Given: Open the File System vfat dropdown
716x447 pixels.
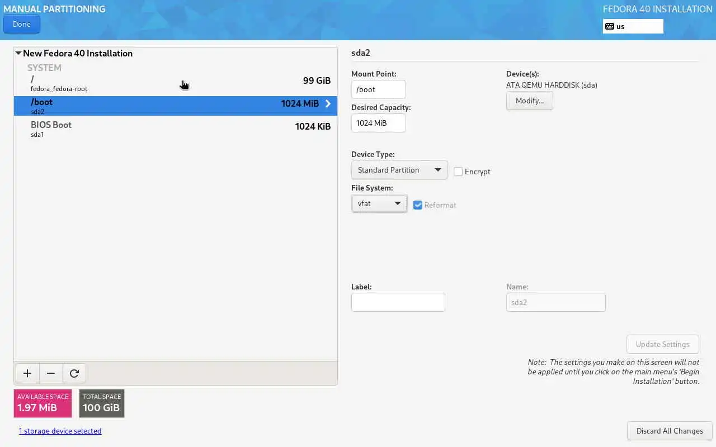Looking at the screenshot, I should [x=379, y=203].
